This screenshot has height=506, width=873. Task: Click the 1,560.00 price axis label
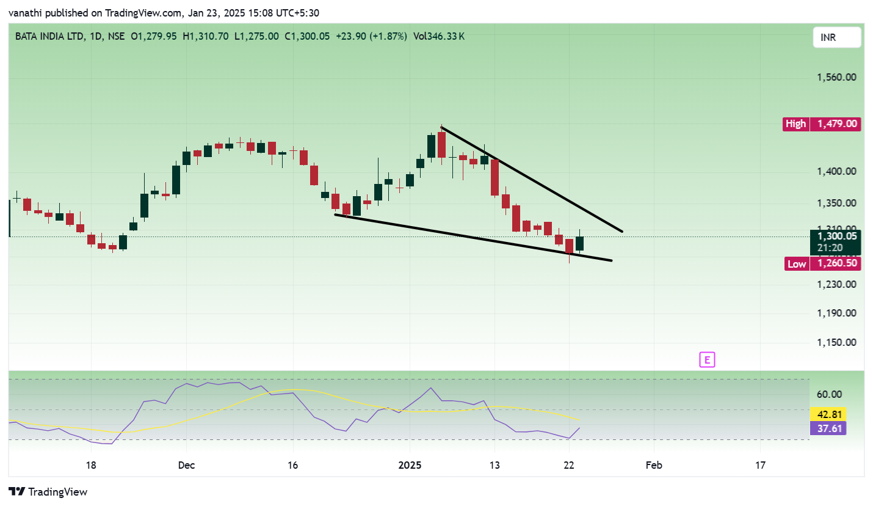pyautogui.click(x=838, y=78)
